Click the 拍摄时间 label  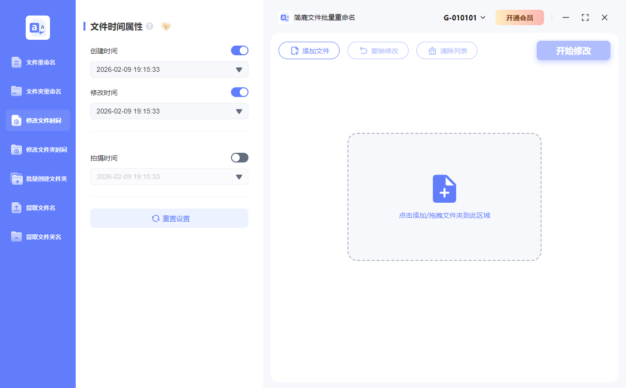click(104, 158)
